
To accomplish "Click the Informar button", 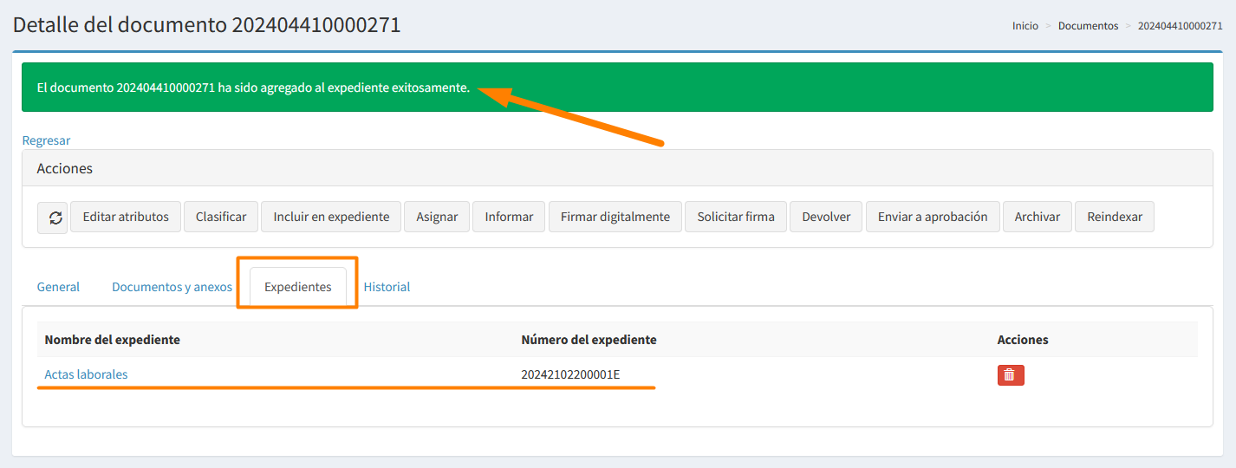I will click(509, 217).
